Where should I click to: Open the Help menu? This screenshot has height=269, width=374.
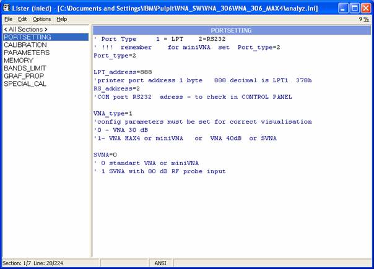pos(61,19)
